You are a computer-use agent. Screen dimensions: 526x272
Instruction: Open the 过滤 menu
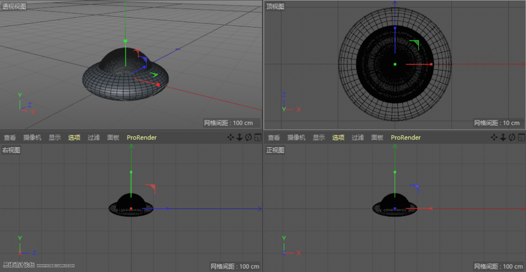tap(94, 137)
